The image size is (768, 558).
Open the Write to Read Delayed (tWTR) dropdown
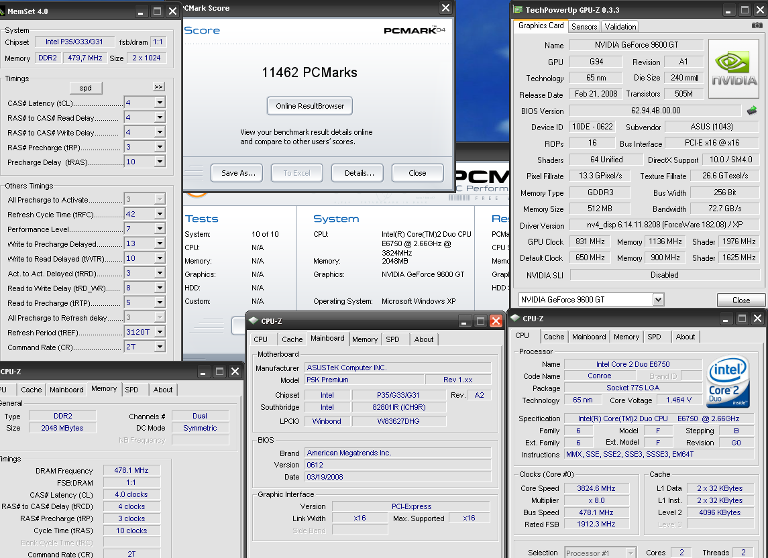tap(160, 258)
